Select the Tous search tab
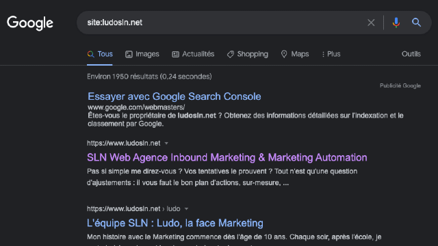438x246 pixels. coord(100,54)
